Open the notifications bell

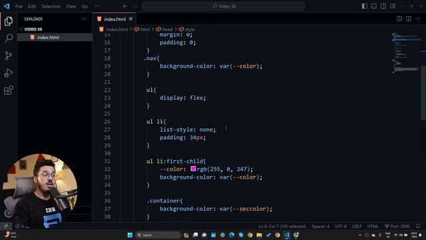[418, 227]
